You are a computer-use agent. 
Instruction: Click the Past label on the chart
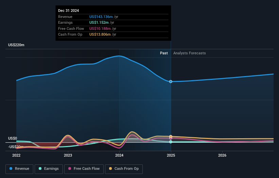(x=164, y=53)
